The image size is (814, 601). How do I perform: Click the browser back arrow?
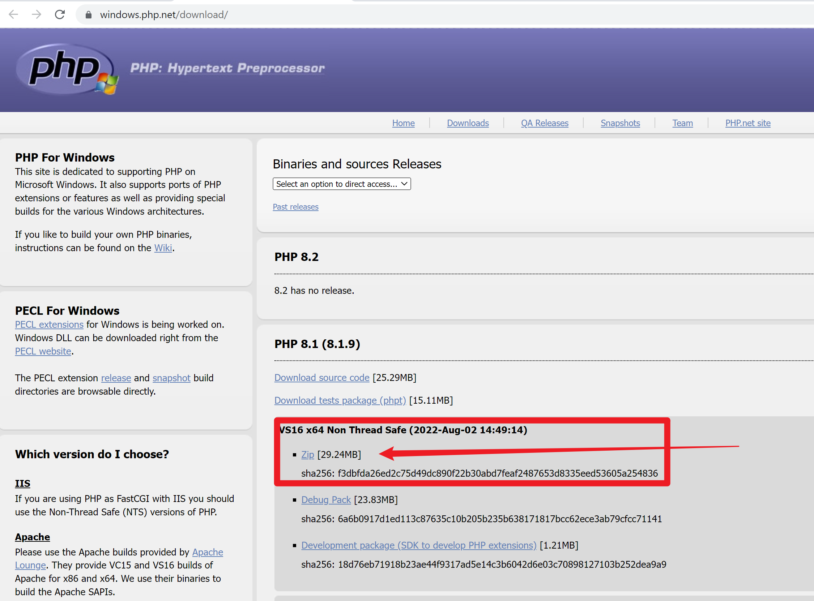point(13,14)
